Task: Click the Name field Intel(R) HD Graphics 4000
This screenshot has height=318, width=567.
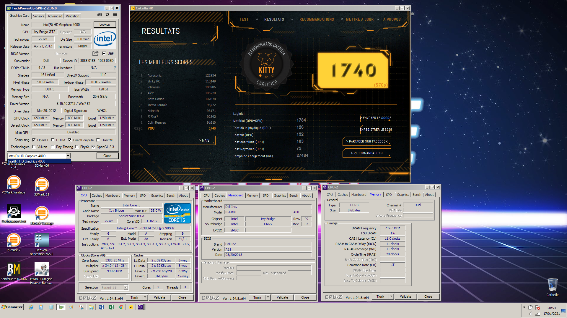Action: (61, 25)
